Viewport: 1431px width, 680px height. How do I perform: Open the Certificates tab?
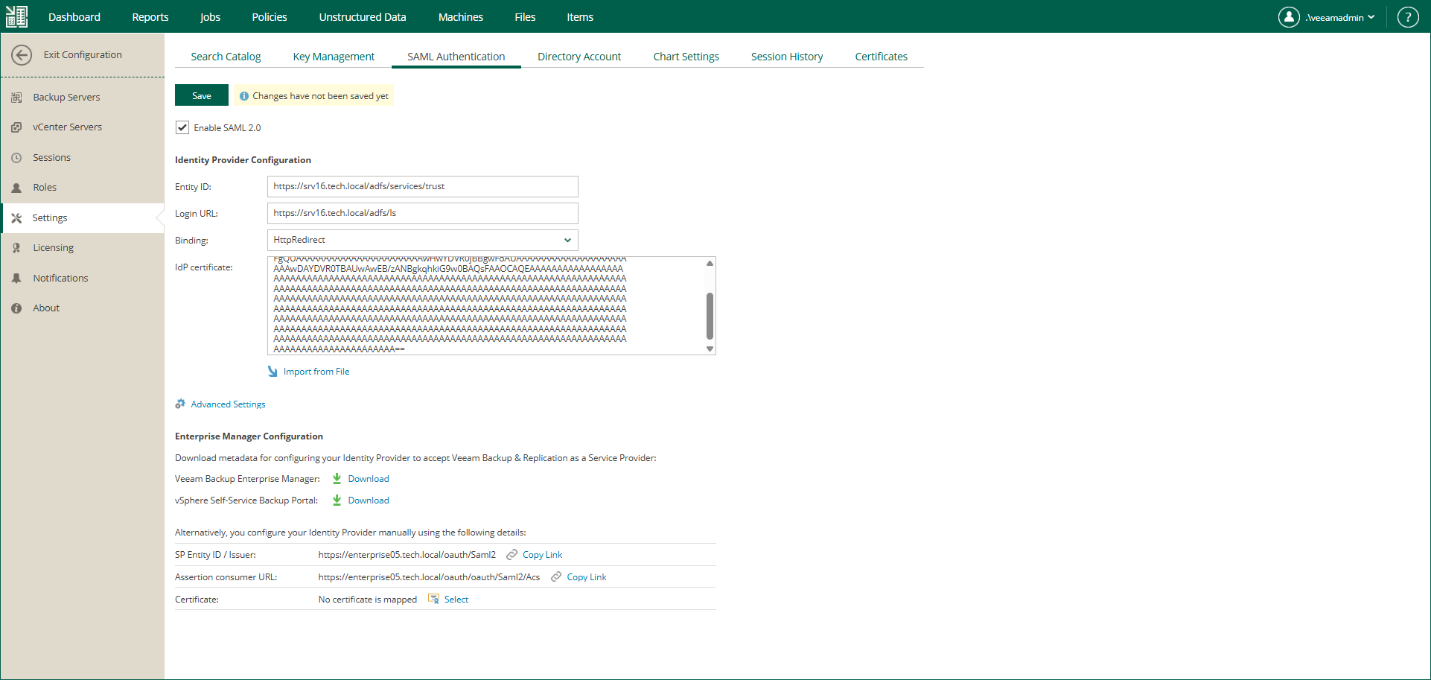point(881,57)
